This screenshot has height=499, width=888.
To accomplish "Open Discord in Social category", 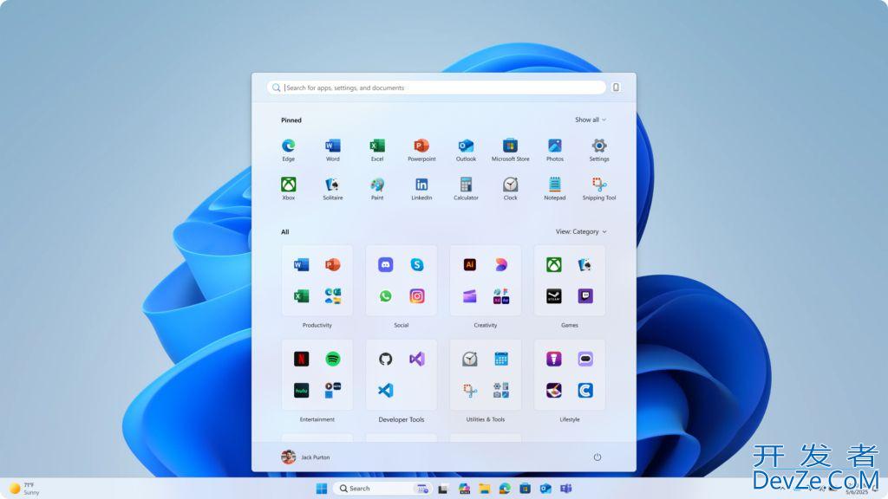I will point(385,264).
